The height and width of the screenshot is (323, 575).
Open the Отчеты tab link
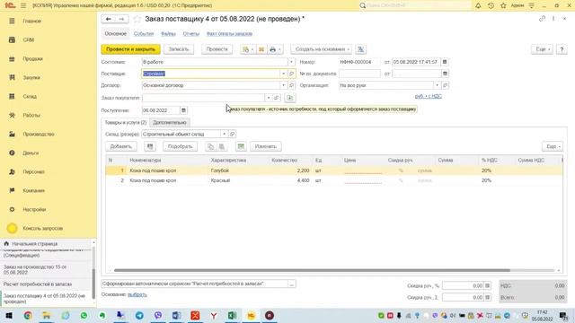coord(191,34)
